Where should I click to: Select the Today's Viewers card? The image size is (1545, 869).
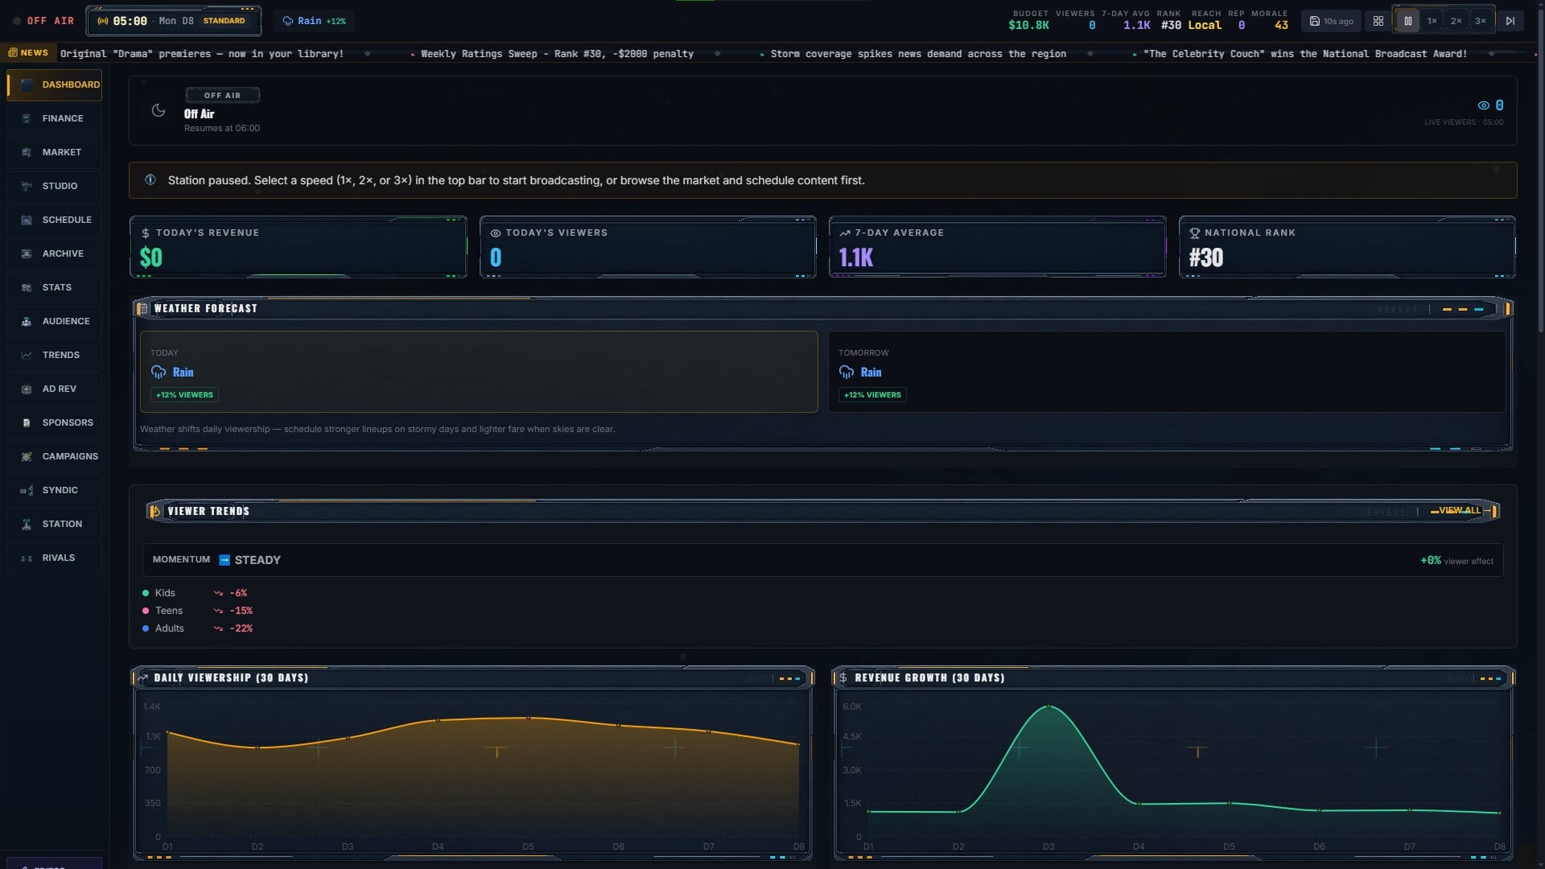(648, 247)
